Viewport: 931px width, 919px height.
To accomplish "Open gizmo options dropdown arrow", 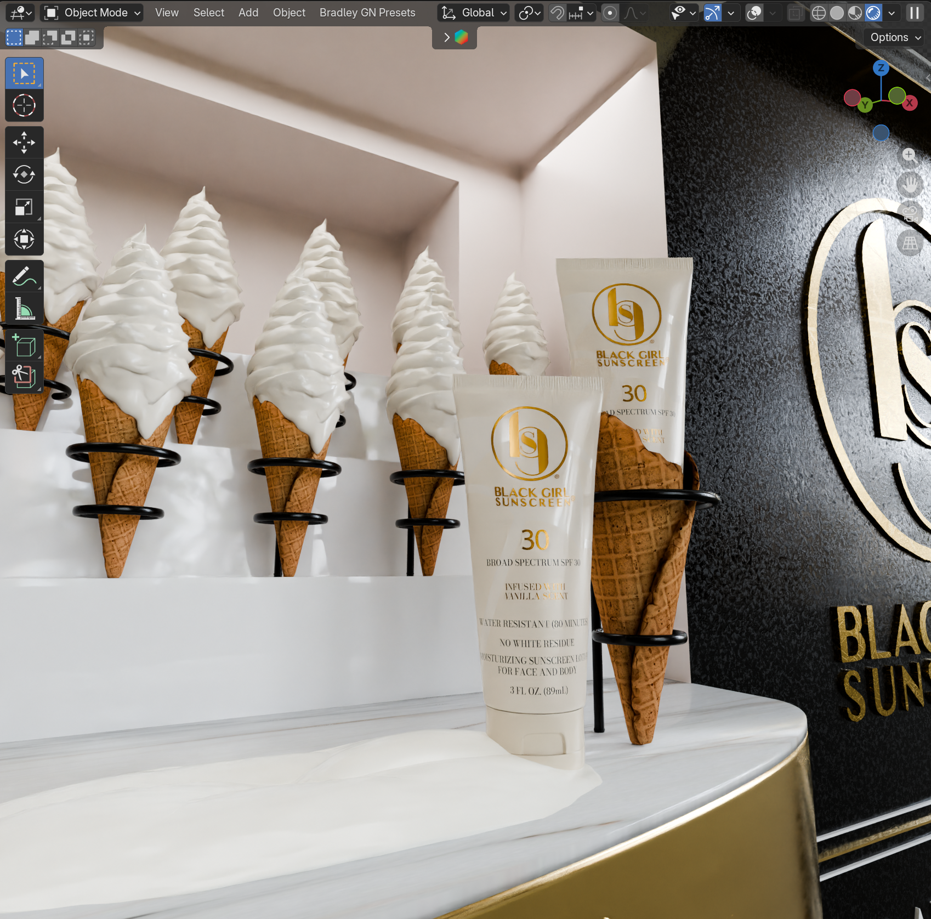I will 731,13.
